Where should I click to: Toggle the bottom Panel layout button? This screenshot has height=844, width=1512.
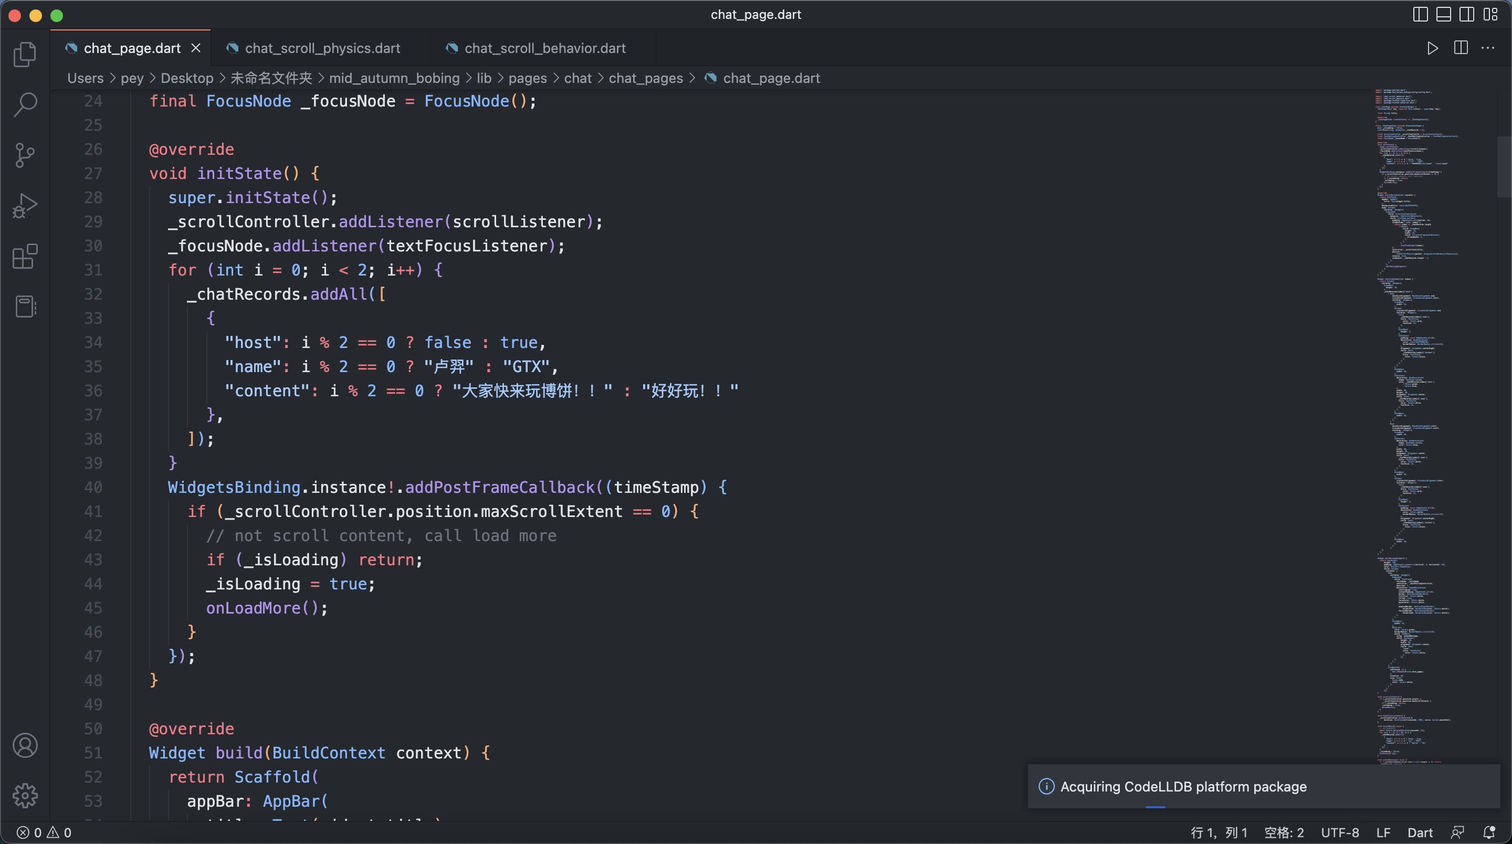pos(1443,15)
